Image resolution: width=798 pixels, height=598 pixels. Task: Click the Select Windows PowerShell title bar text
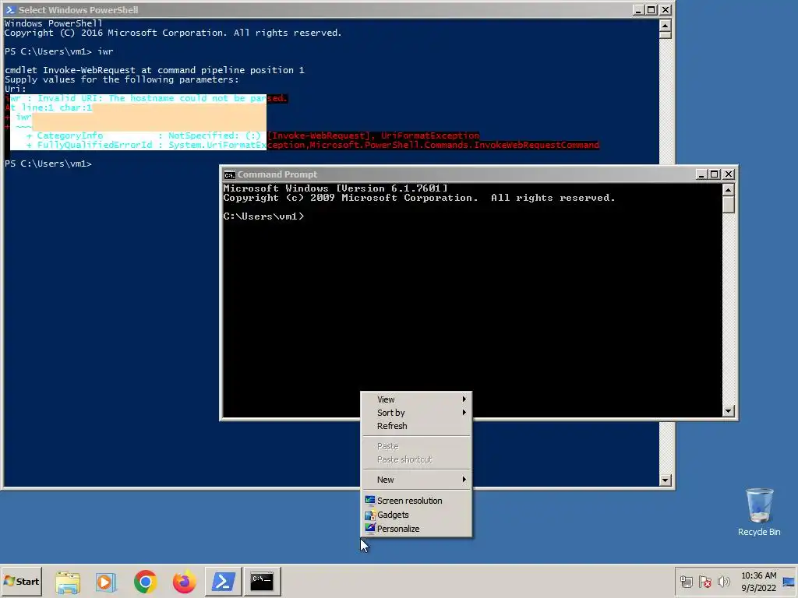[78, 10]
